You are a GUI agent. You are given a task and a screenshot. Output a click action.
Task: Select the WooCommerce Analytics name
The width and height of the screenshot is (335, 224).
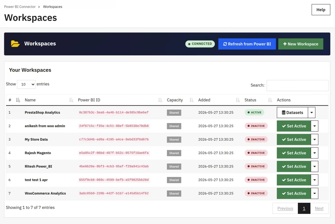tap(45, 193)
